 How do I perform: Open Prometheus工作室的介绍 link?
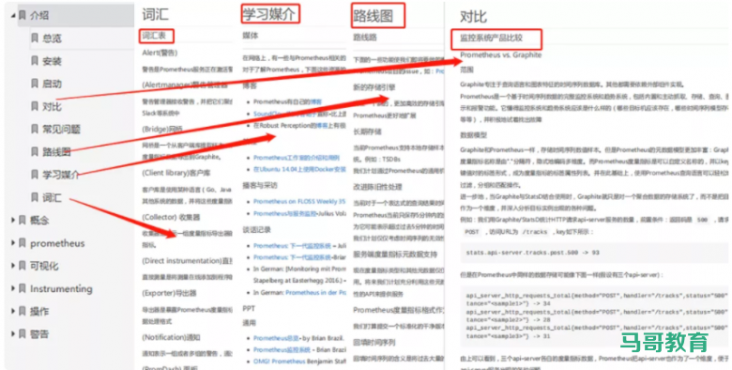[297, 158]
